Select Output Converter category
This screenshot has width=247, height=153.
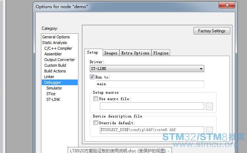click(60, 60)
